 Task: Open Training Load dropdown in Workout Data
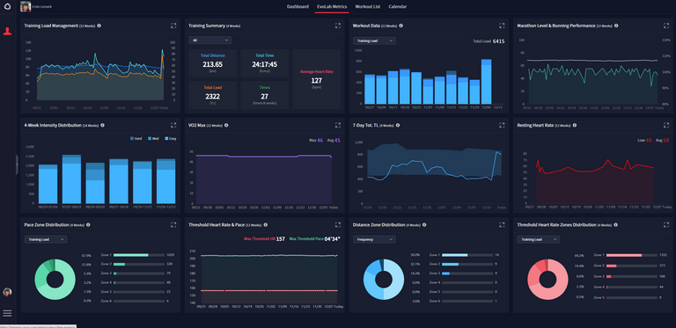[x=374, y=40]
